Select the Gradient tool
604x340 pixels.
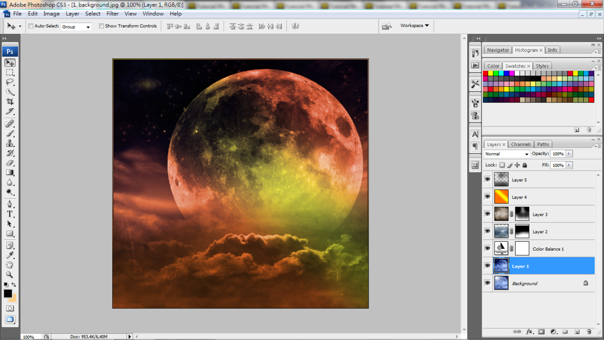tap(10, 173)
